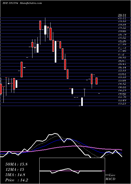
Task: Select the 19.58 price axis label
Action: 122,25
